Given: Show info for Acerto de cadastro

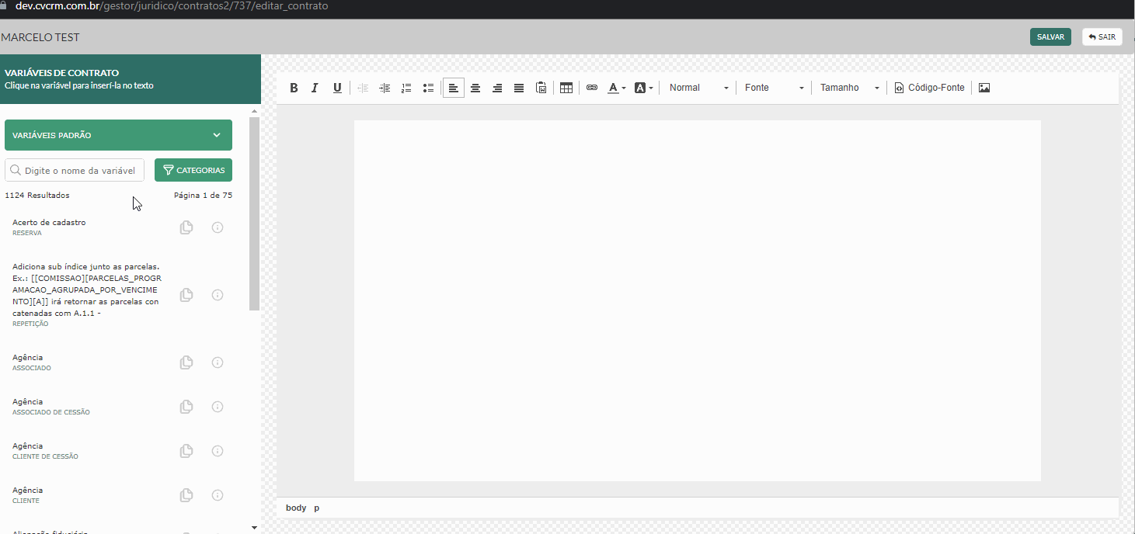Looking at the screenshot, I should (x=218, y=227).
